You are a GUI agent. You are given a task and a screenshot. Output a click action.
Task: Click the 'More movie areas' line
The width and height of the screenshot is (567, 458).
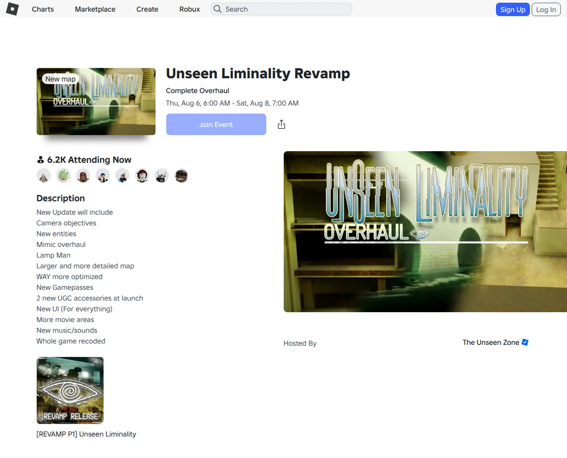[65, 319]
